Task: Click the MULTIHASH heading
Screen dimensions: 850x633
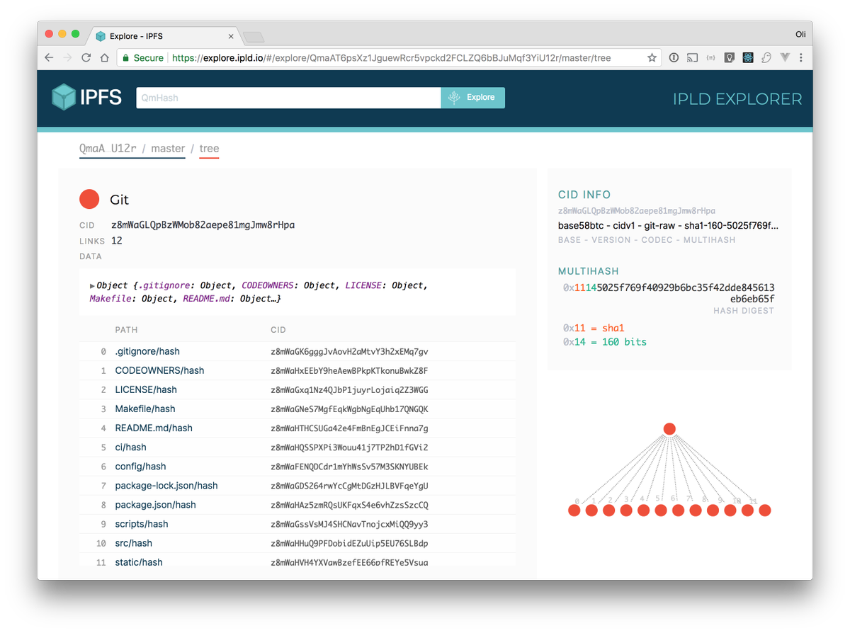Action: click(589, 271)
